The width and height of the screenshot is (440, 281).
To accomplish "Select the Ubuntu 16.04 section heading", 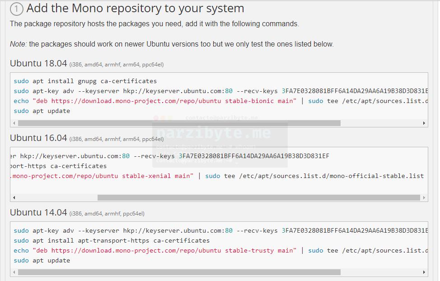I will [38, 138].
